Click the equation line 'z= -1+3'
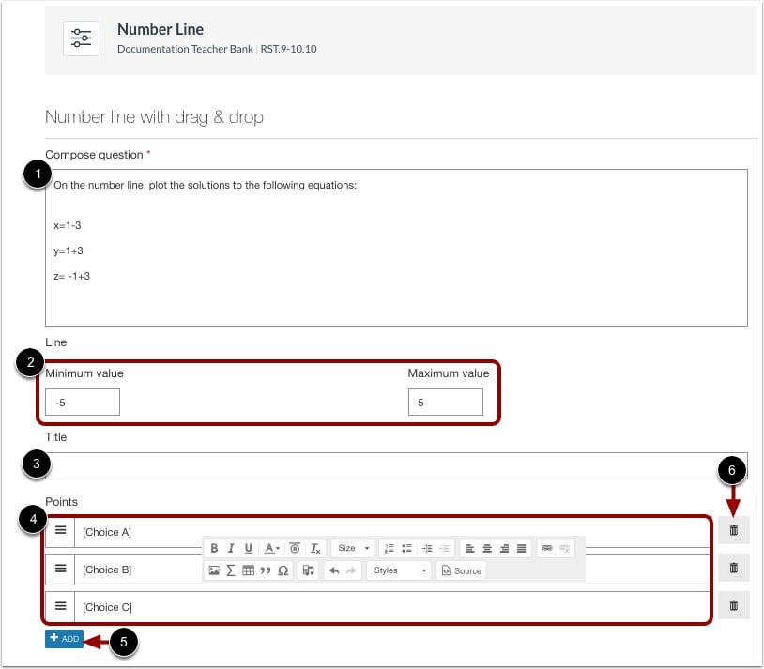 (x=71, y=276)
